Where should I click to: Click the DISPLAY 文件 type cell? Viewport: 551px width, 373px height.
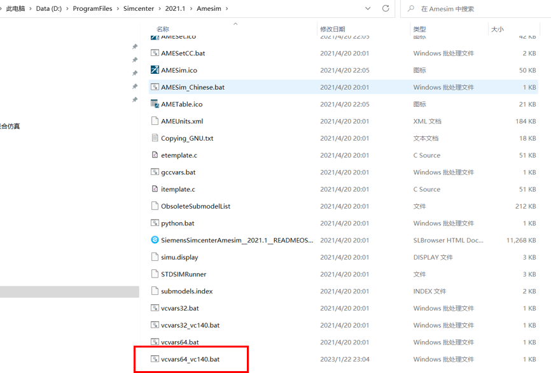[x=433, y=257]
